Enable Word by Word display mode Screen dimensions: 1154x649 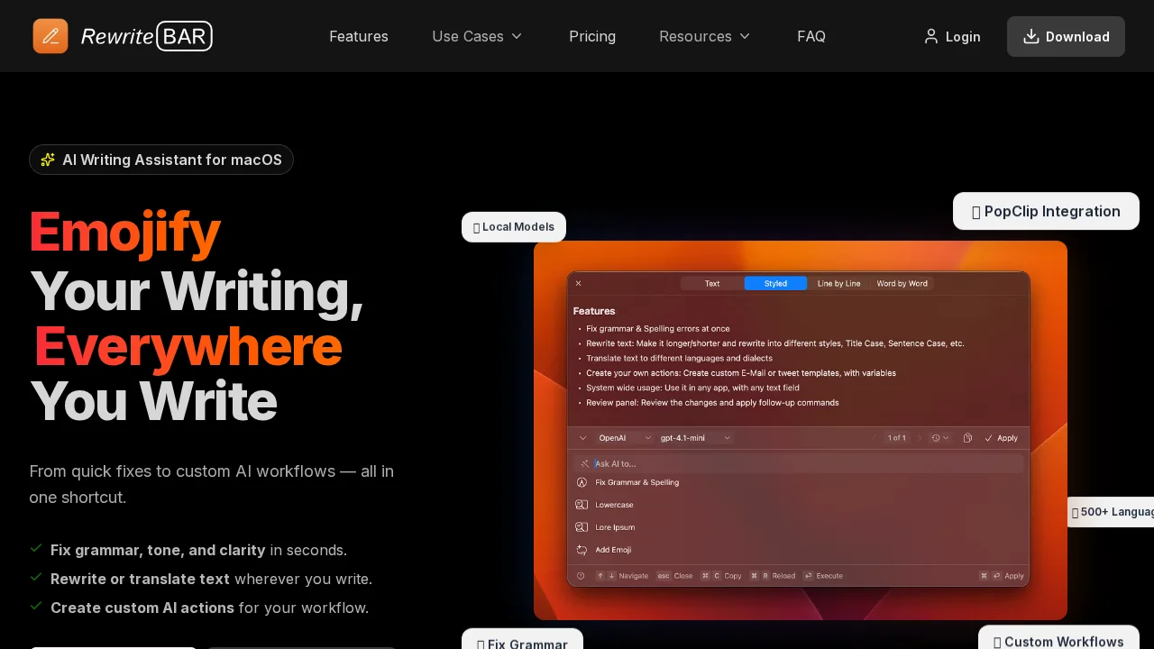(x=902, y=283)
